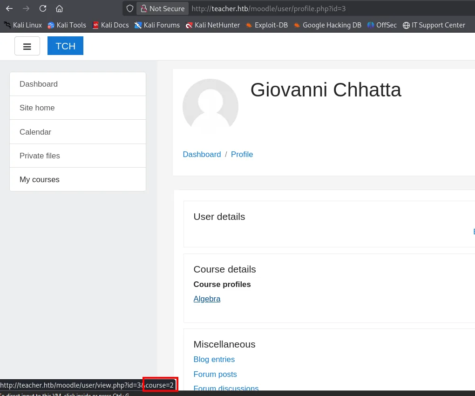
Task: Open the Blog entries link
Action: click(214, 359)
